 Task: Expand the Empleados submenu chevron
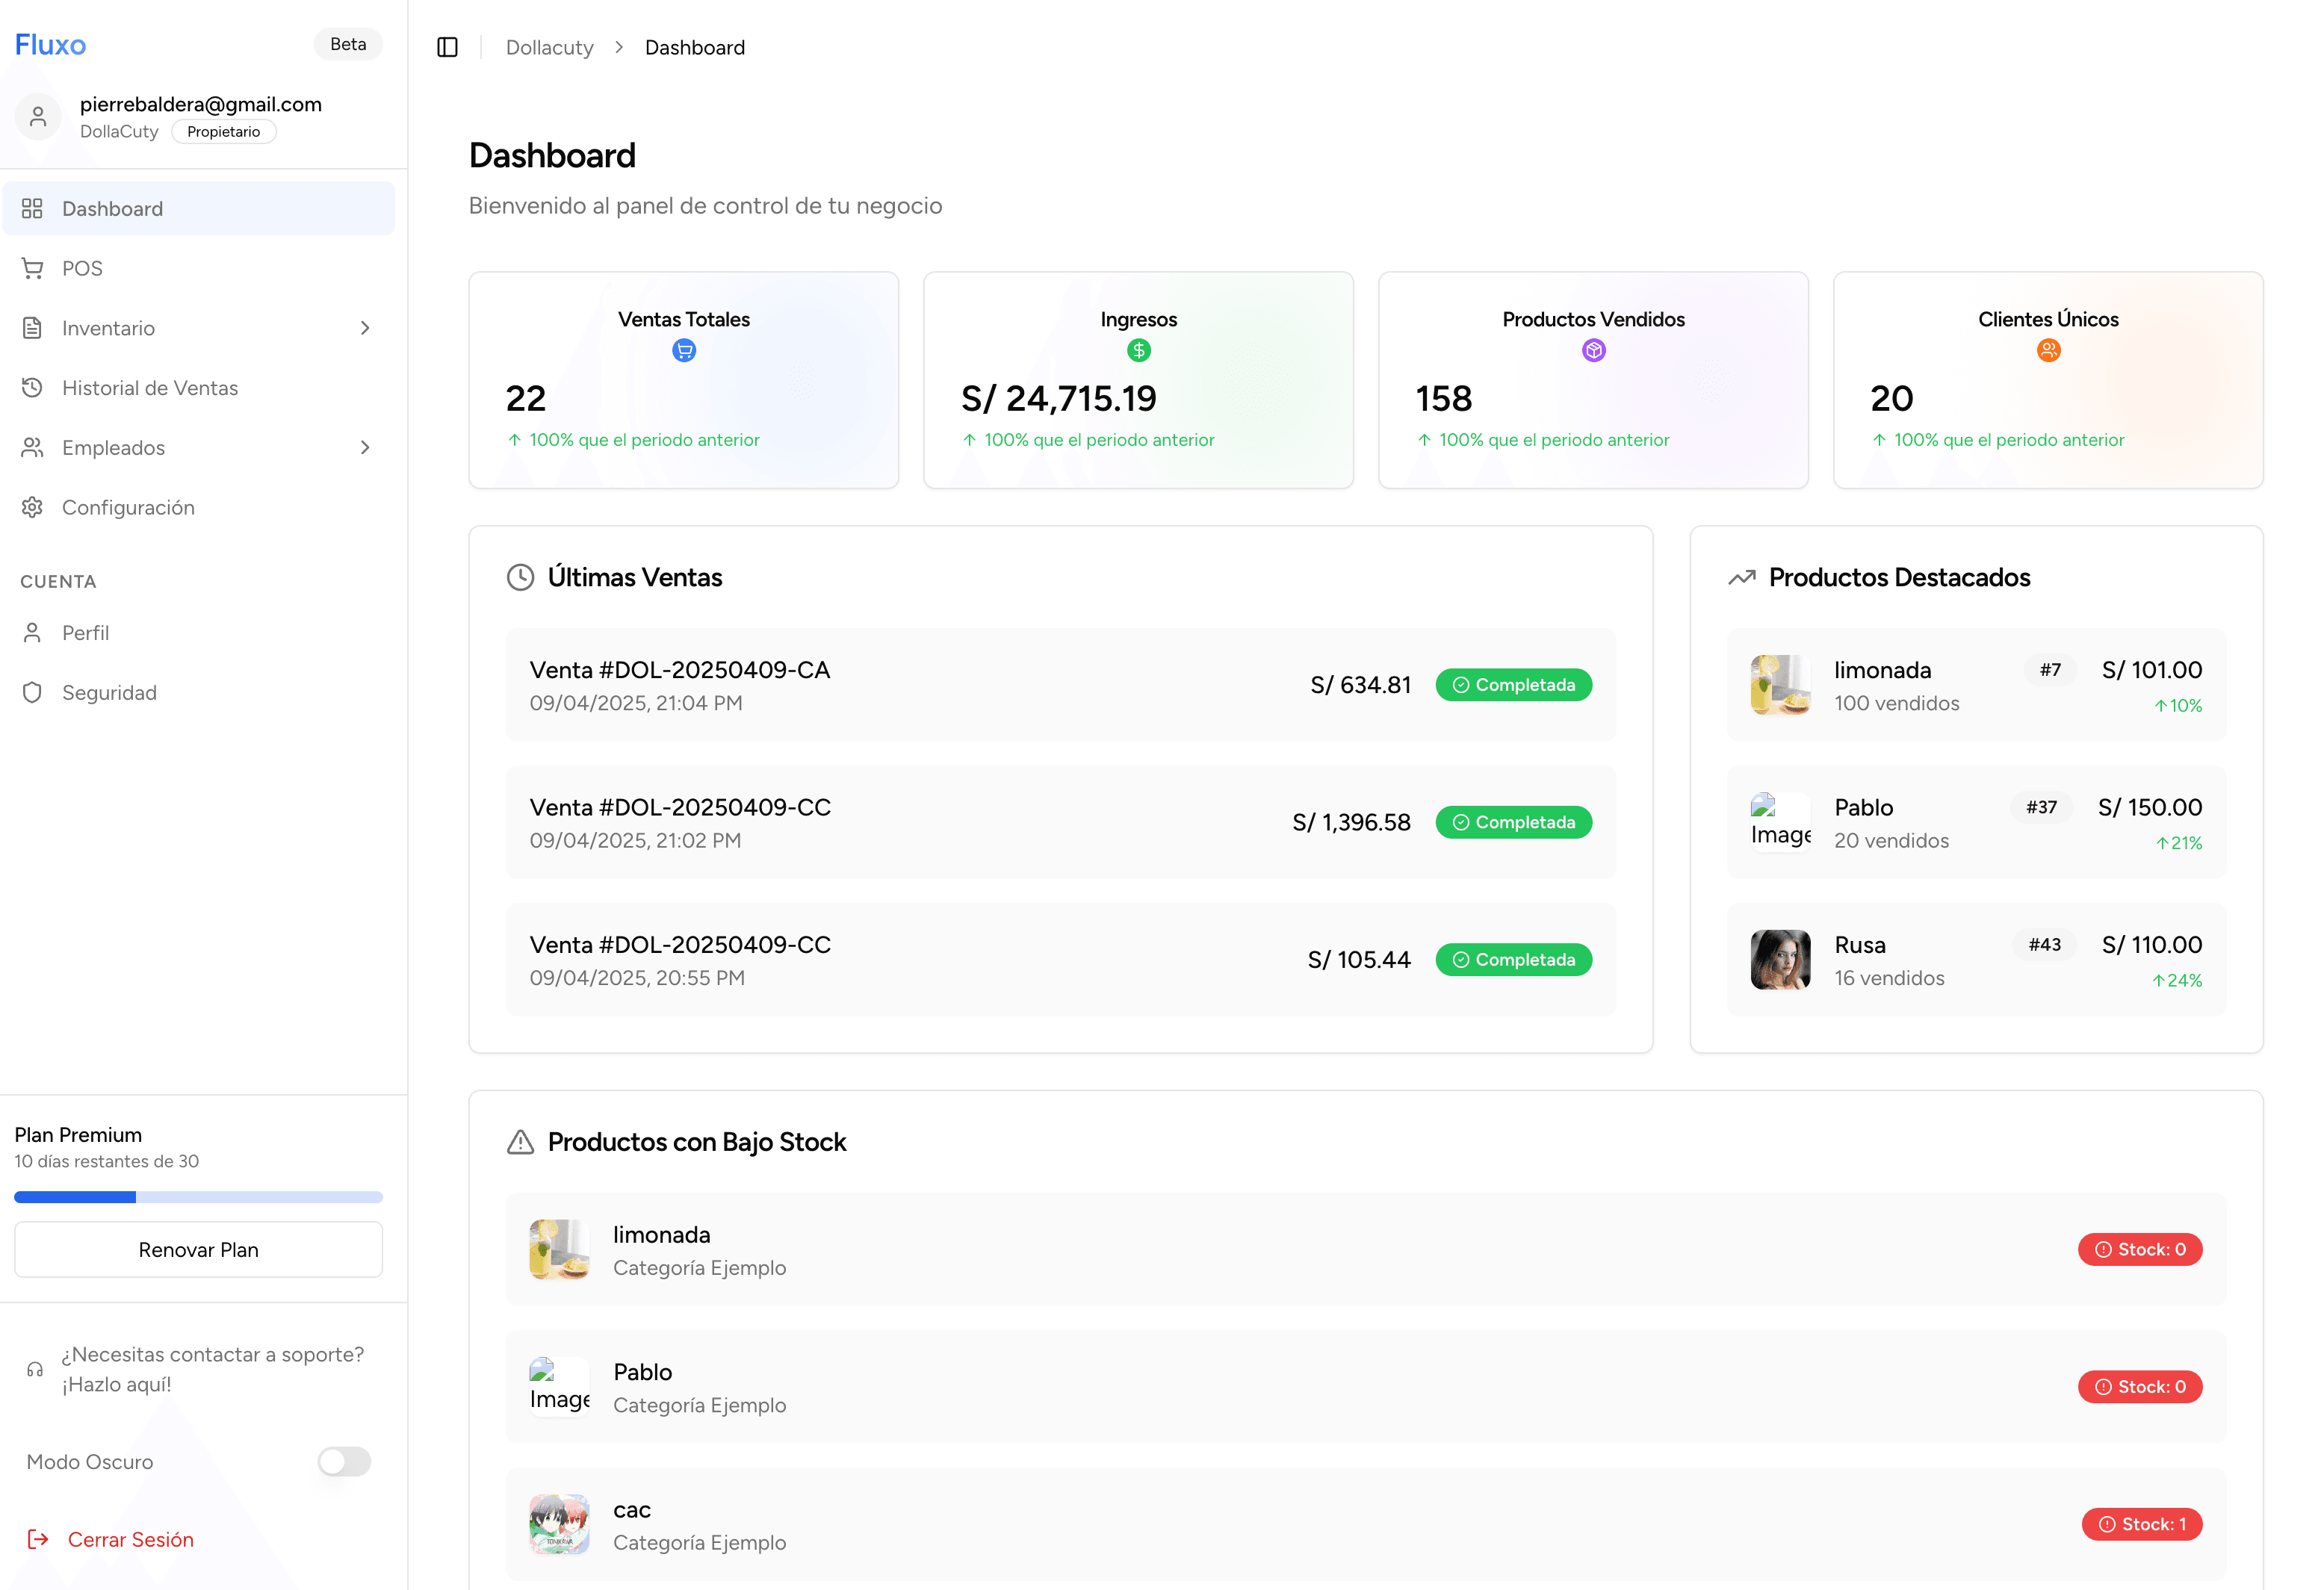pyautogui.click(x=365, y=447)
